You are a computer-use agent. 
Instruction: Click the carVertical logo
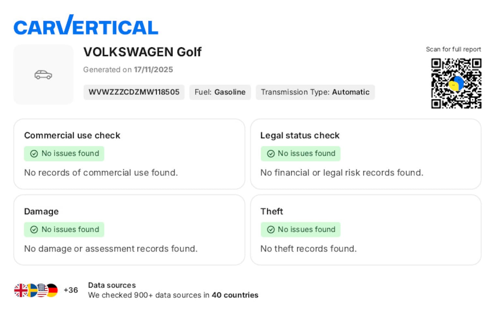pyautogui.click(x=86, y=25)
